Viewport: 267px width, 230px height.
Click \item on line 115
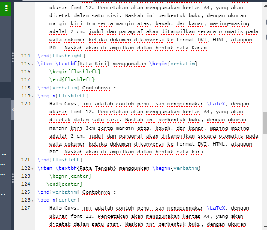point(45,64)
